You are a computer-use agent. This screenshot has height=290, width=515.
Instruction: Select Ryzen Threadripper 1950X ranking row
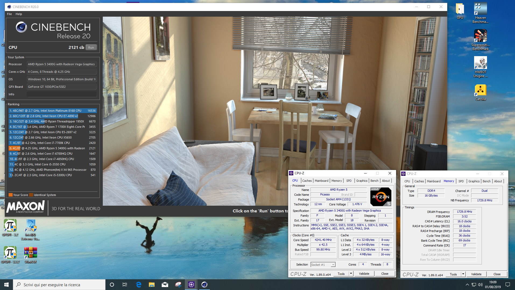pos(52,121)
